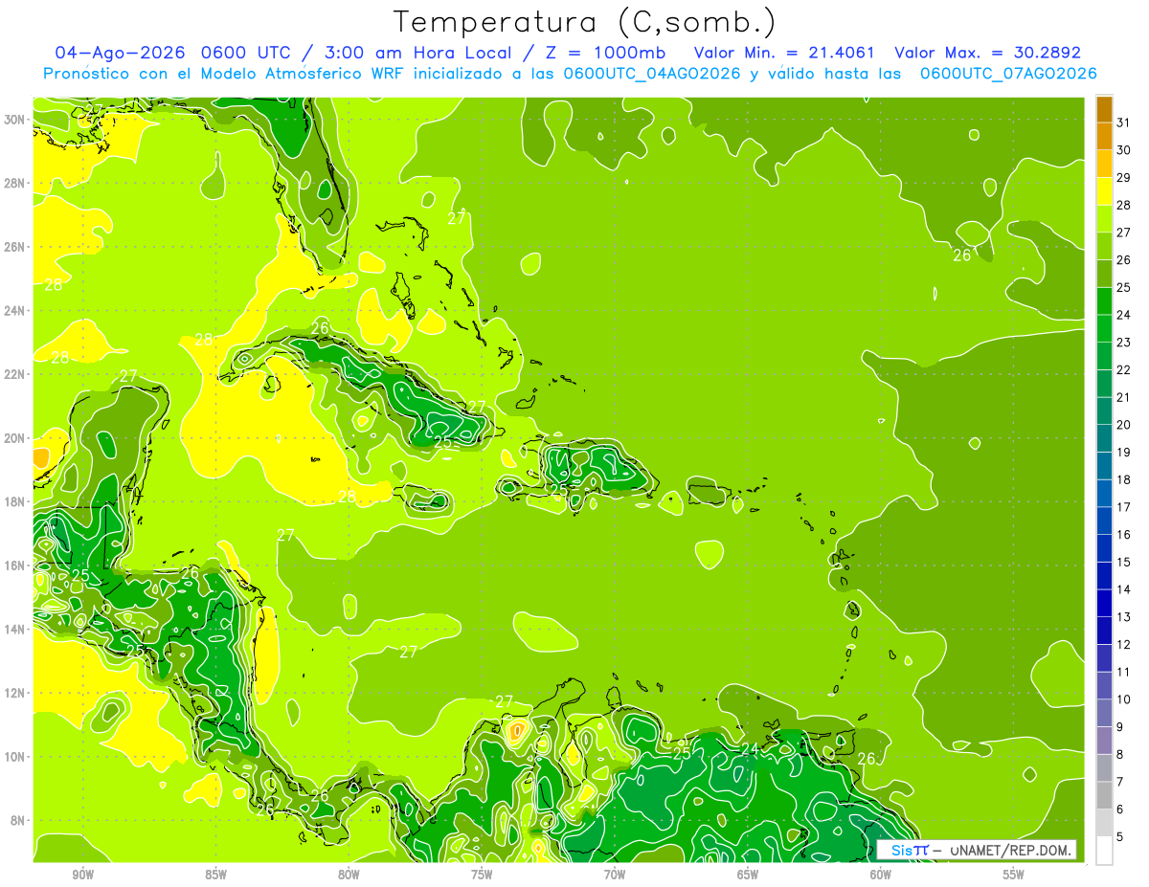
Task: Click the 30N latitude axis label
Action: click(x=14, y=119)
